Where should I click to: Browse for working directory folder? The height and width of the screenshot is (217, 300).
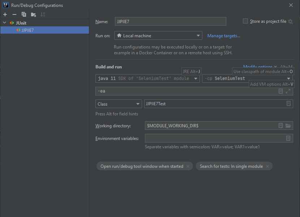[288, 125]
